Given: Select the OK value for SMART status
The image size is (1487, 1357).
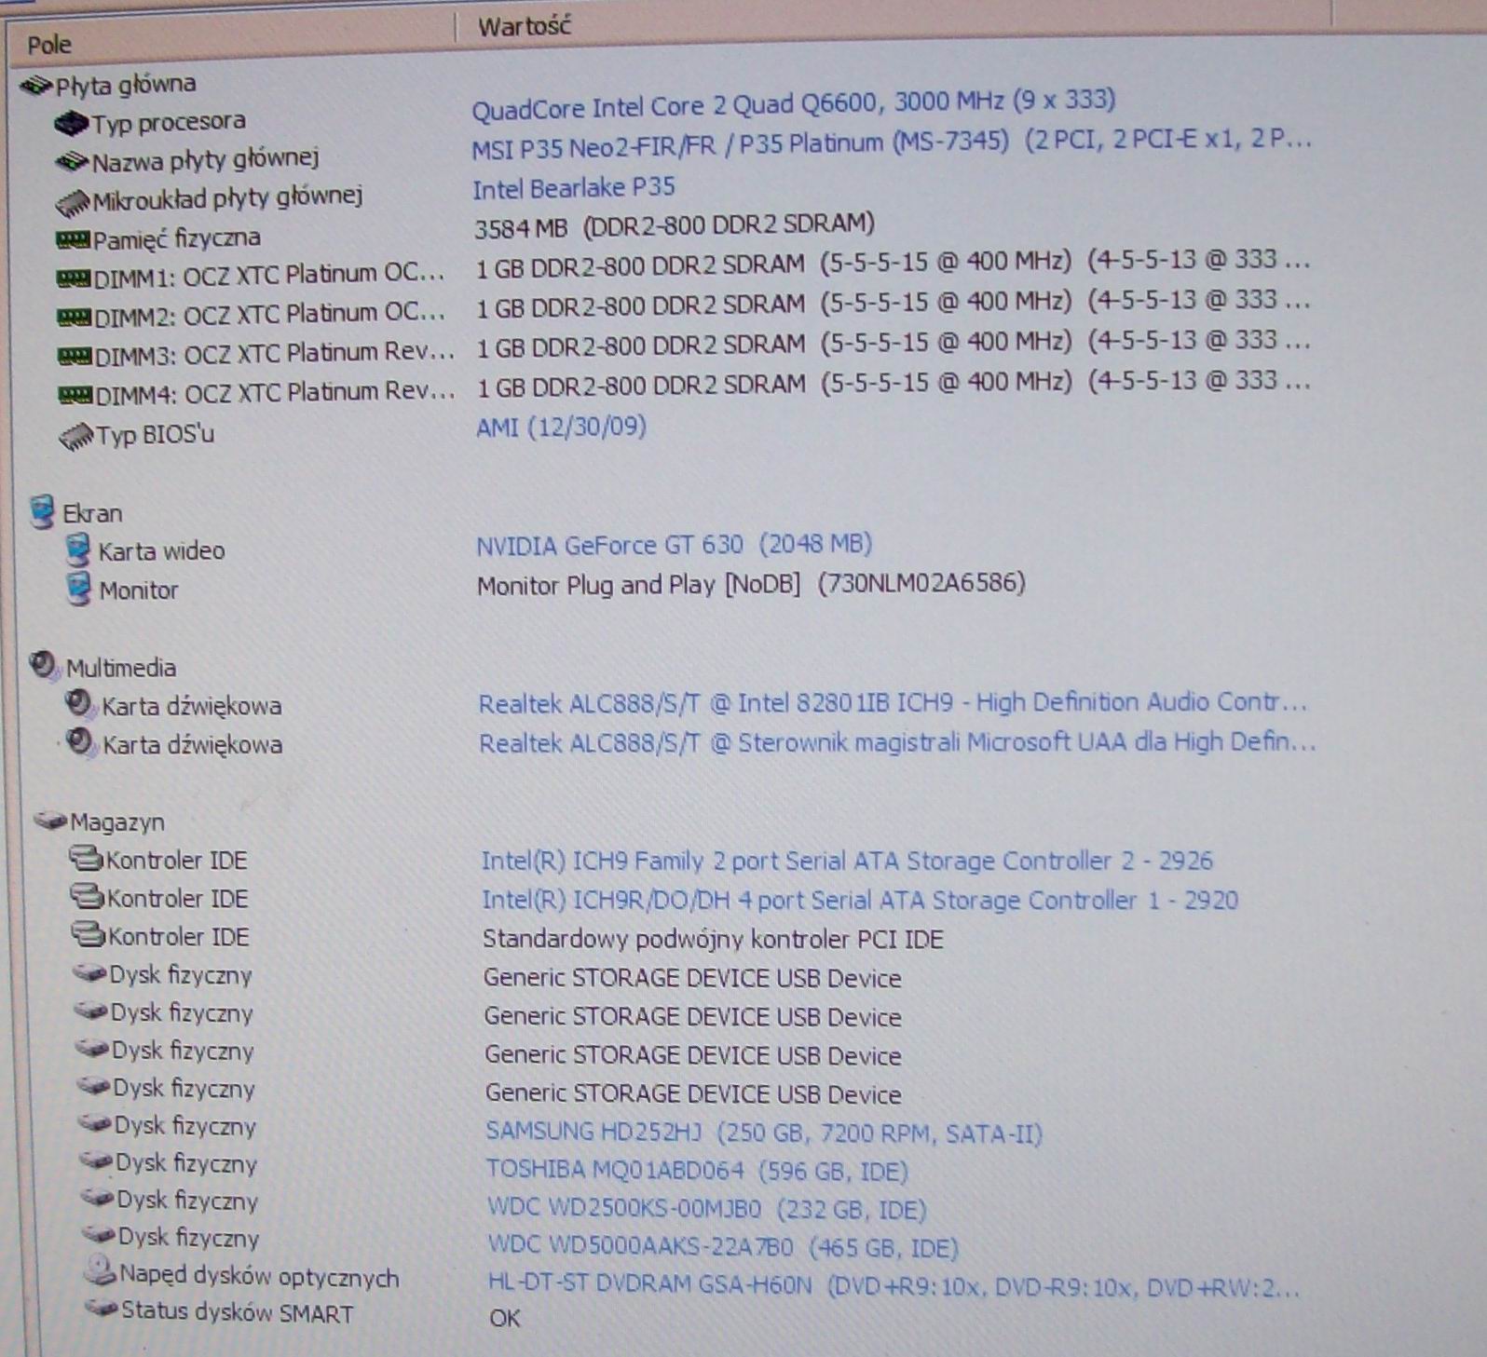Looking at the screenshot, I should click(x=505, y=1318).
